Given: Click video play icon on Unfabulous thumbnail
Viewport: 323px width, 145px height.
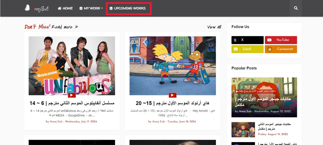Looking at the screenshot, I should (x=72, y=95).
